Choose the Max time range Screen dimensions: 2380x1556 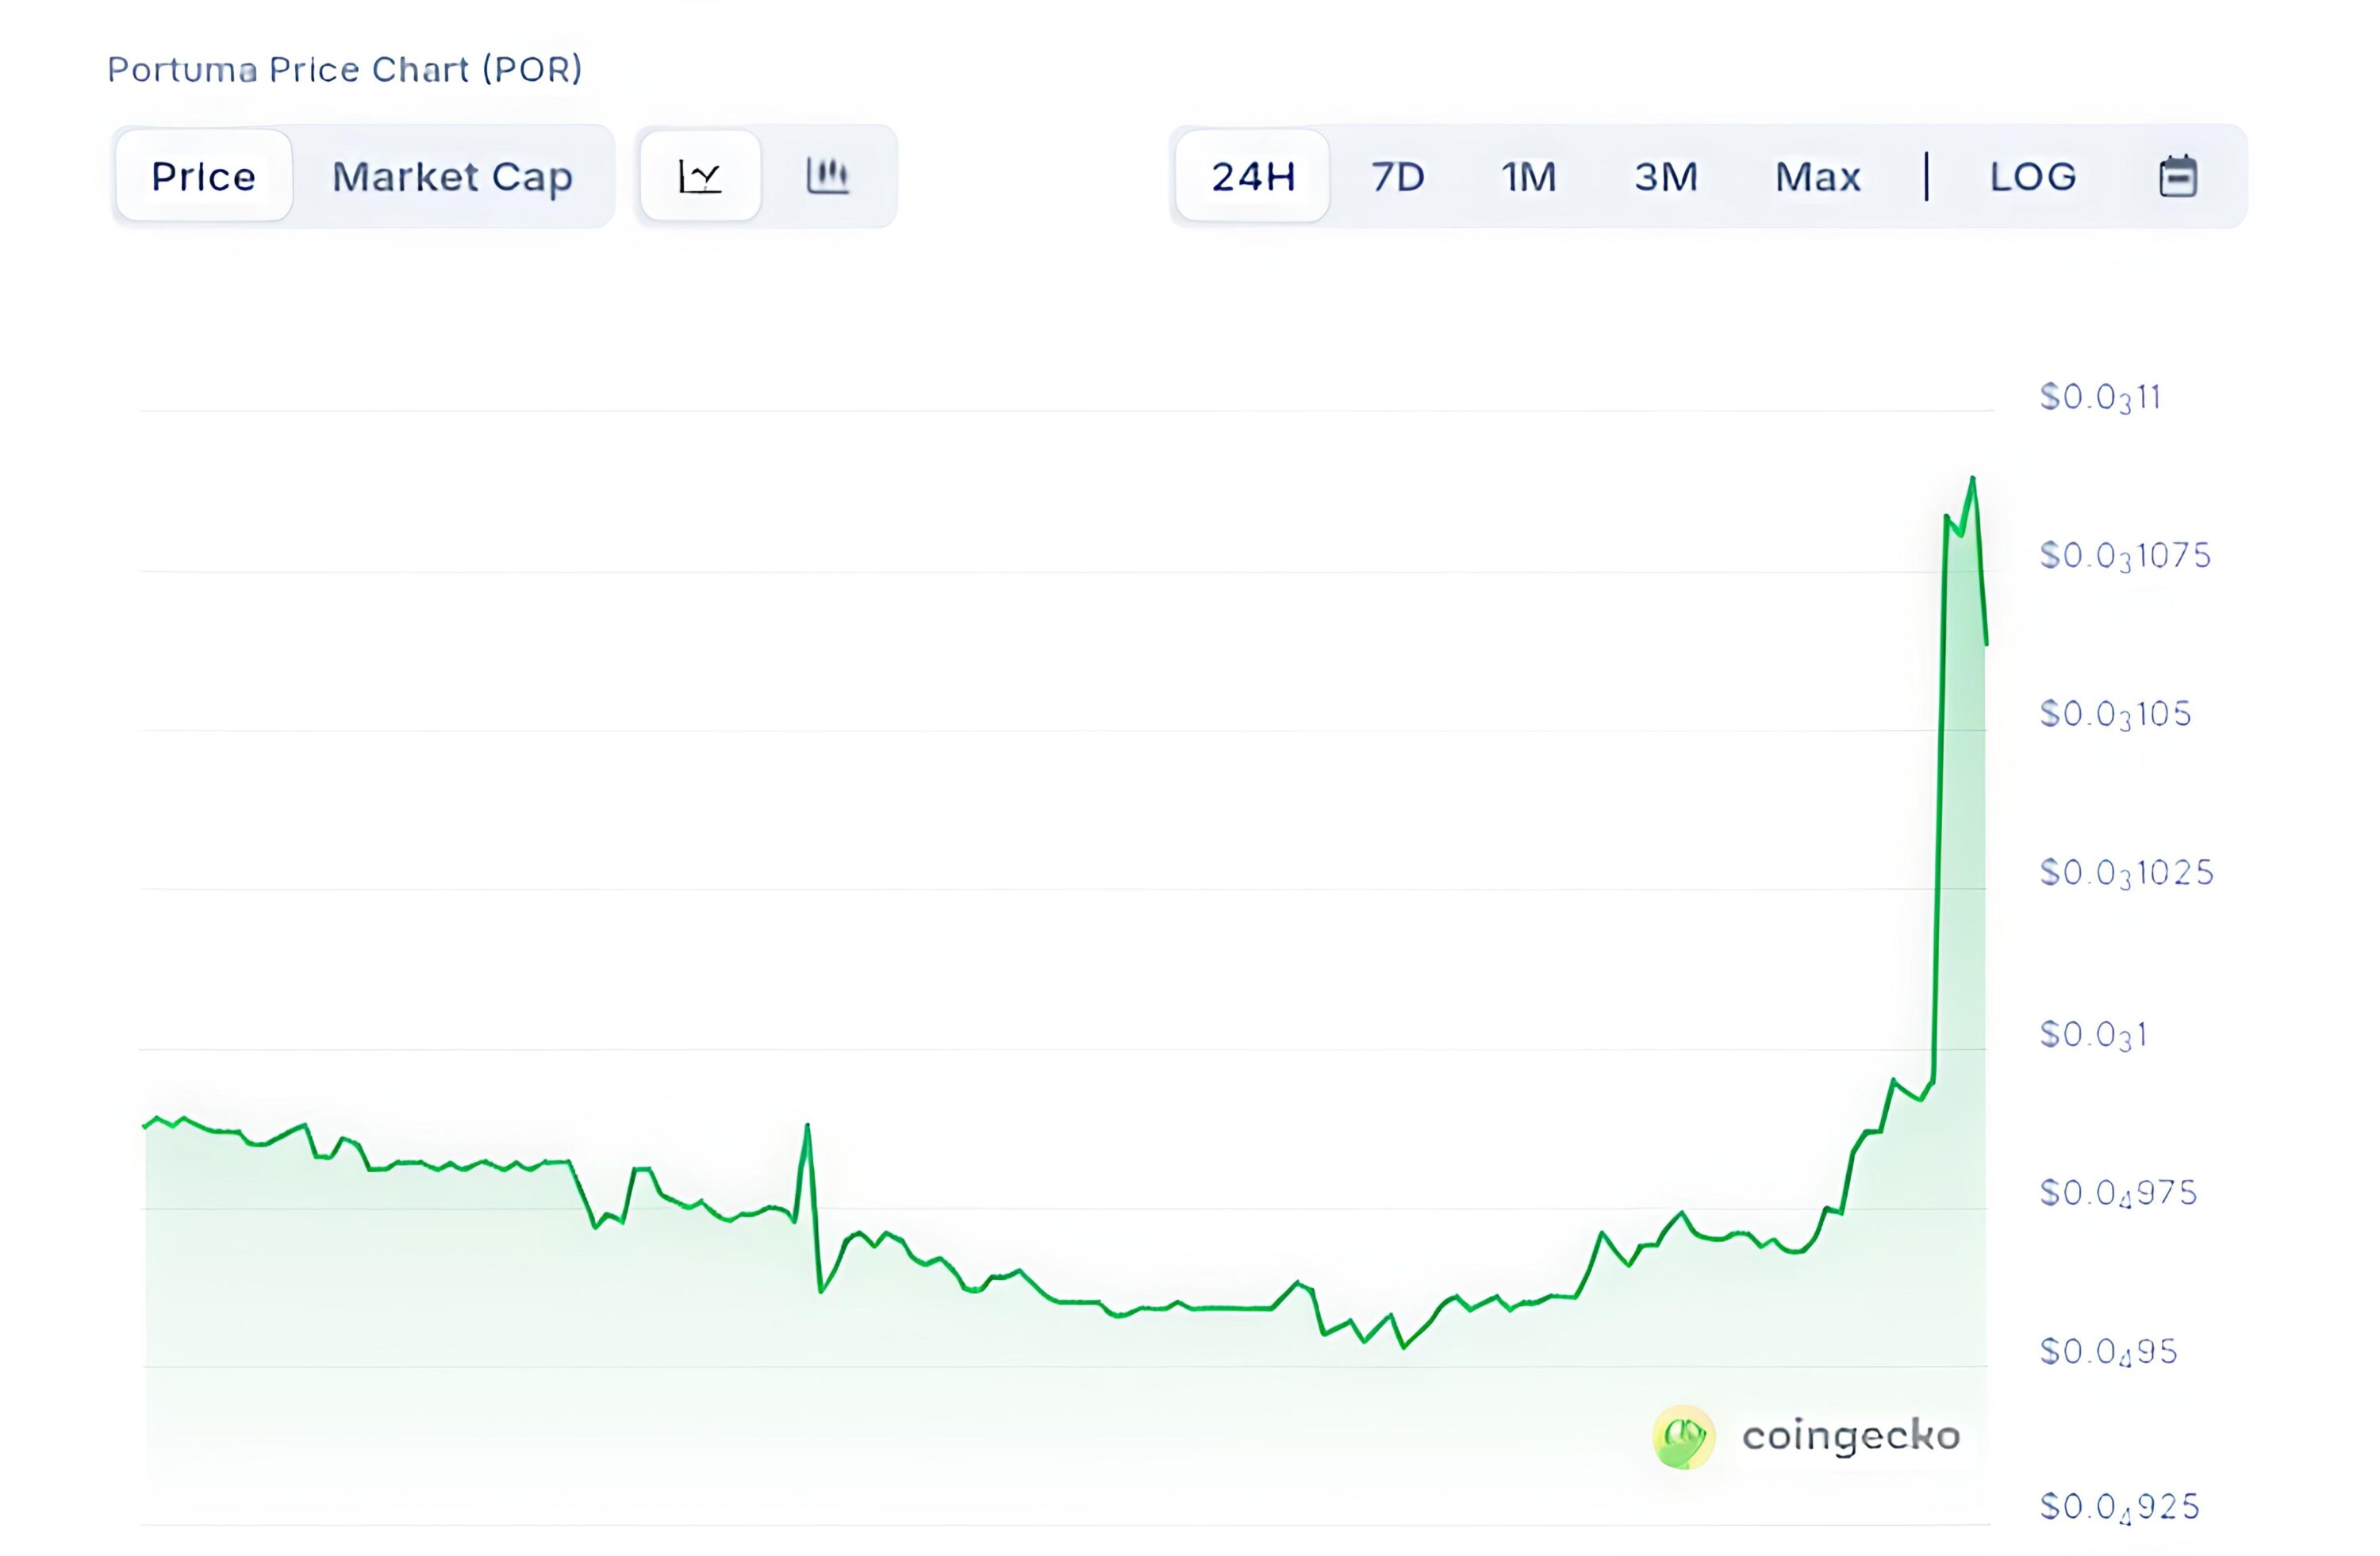[1818, 176]
